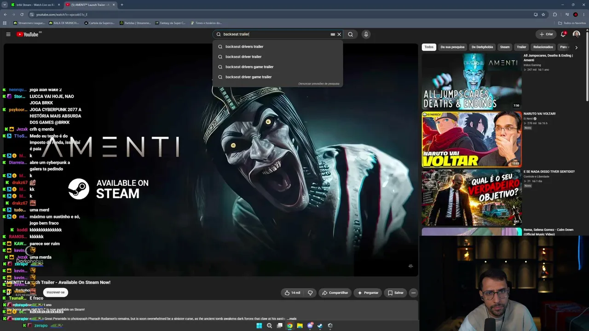Open the "All Jumpscares, Deaths & Endings" thumbnail
This screenshot has width=589, height=331.
472,81
